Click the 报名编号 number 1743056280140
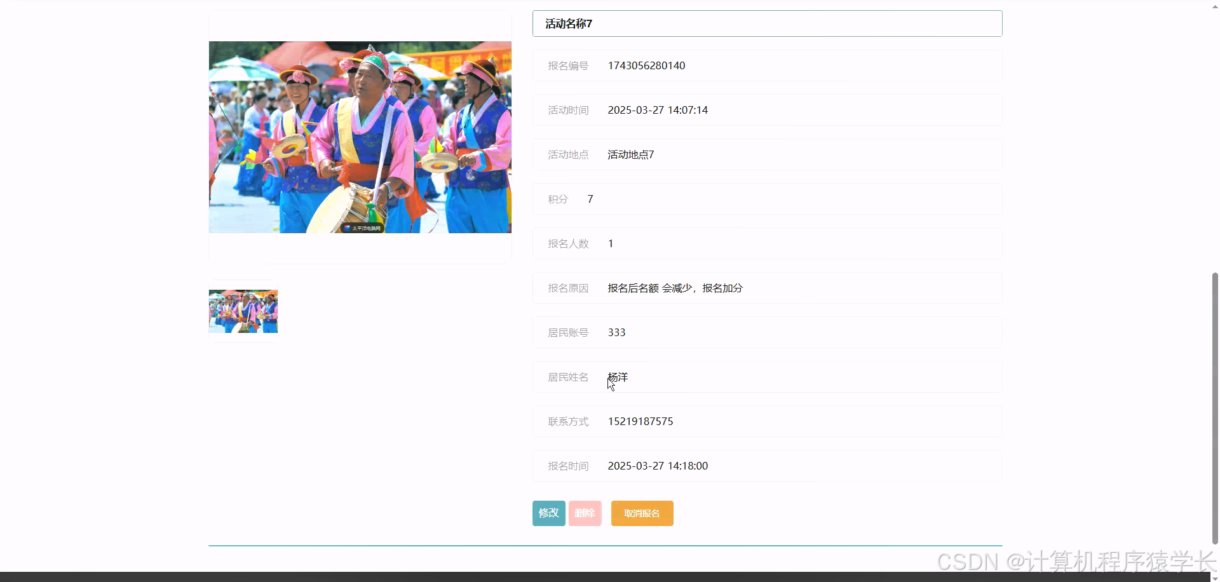Image resolution: width=1220 pixels, height=582 pixels. pos(646,65)
